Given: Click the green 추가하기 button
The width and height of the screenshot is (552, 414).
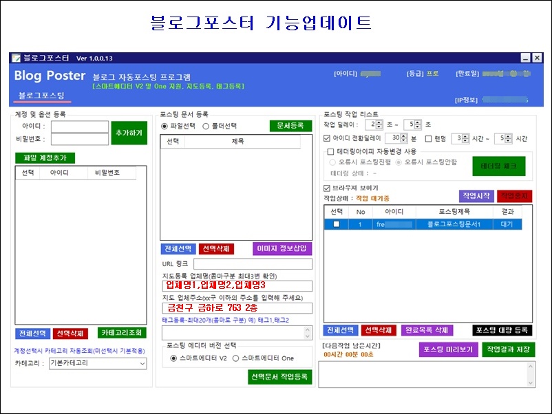Looking at the screenshot, I should (x=129, y=133).
